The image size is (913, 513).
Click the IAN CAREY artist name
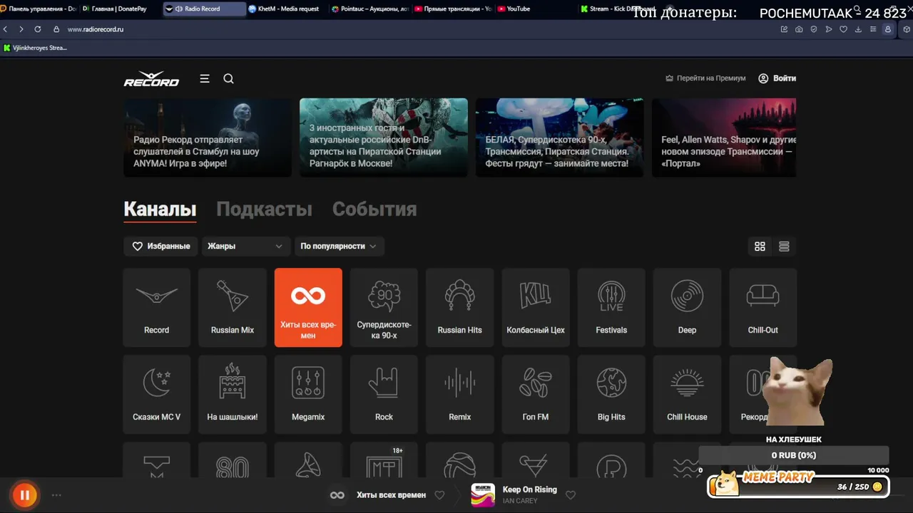tap(520, 501)
